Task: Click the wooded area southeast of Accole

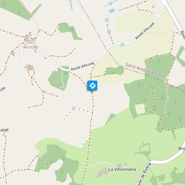Action: pyautogui.click(x=59, y=78)
